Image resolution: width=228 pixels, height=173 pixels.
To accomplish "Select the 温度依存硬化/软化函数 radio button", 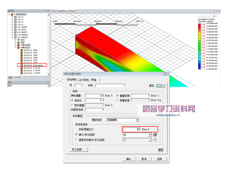I will click(76, 140).
